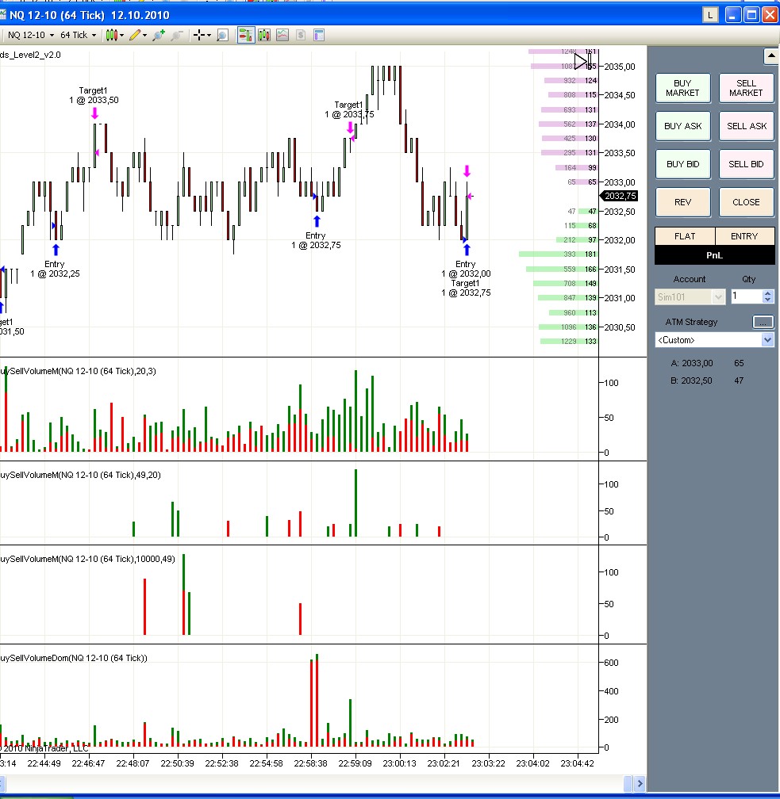Click the CLOSE position button
This screenshot has height=799, width=780.
click(746, 202)
